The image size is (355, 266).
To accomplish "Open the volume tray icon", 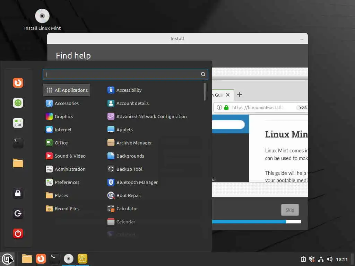I will [x=329, y=259].
